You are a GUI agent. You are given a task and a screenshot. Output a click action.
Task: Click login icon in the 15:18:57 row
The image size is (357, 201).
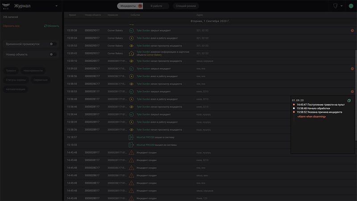(x=131, y=137)
